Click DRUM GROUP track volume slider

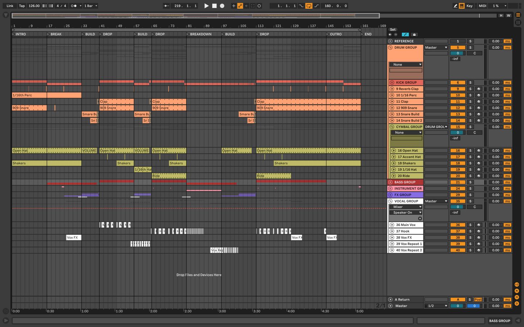(x=458, y=53)
